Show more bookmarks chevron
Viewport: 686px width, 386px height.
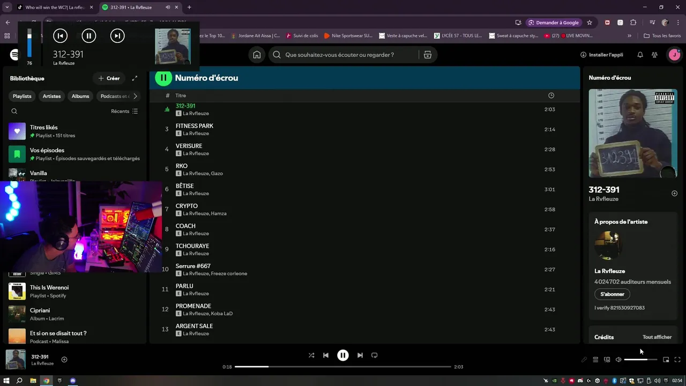630,36
